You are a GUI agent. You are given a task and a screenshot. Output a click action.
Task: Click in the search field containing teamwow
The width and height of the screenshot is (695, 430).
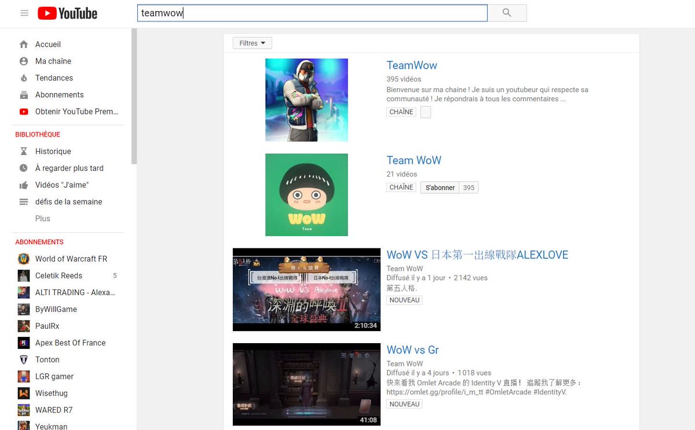tap(312, 13)
